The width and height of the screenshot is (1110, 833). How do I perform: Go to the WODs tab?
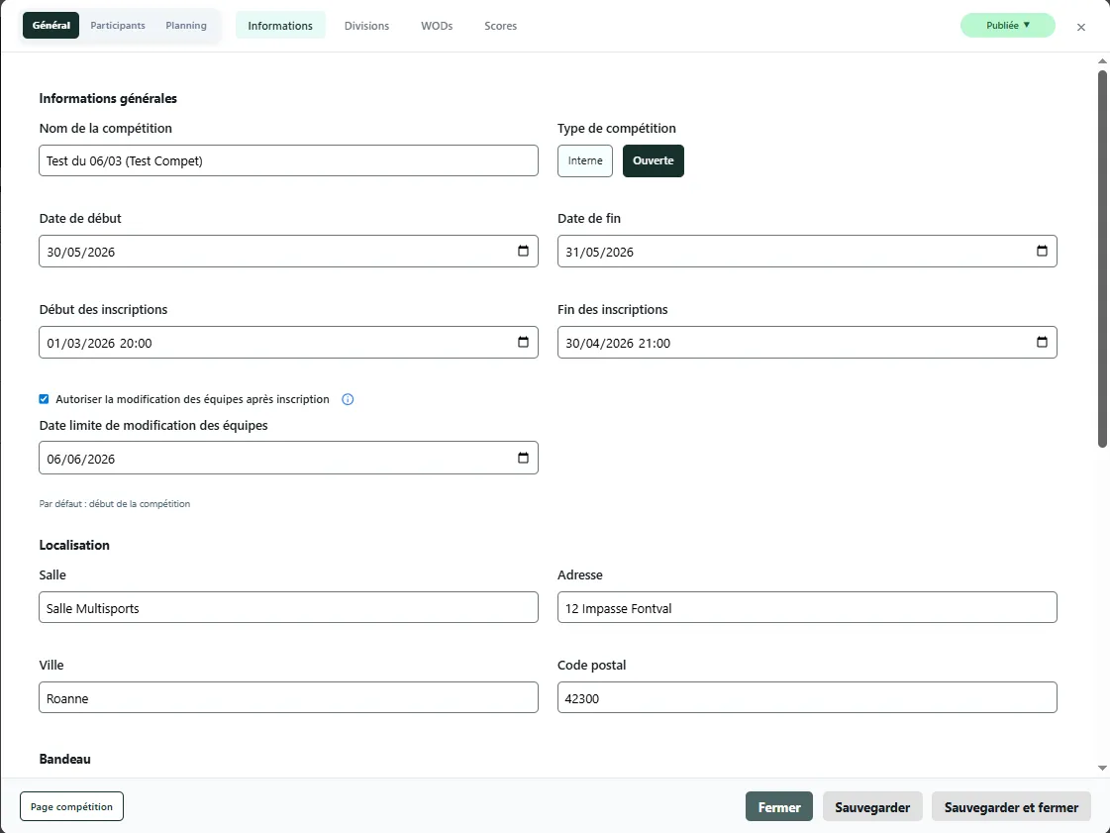pos(437,26)
